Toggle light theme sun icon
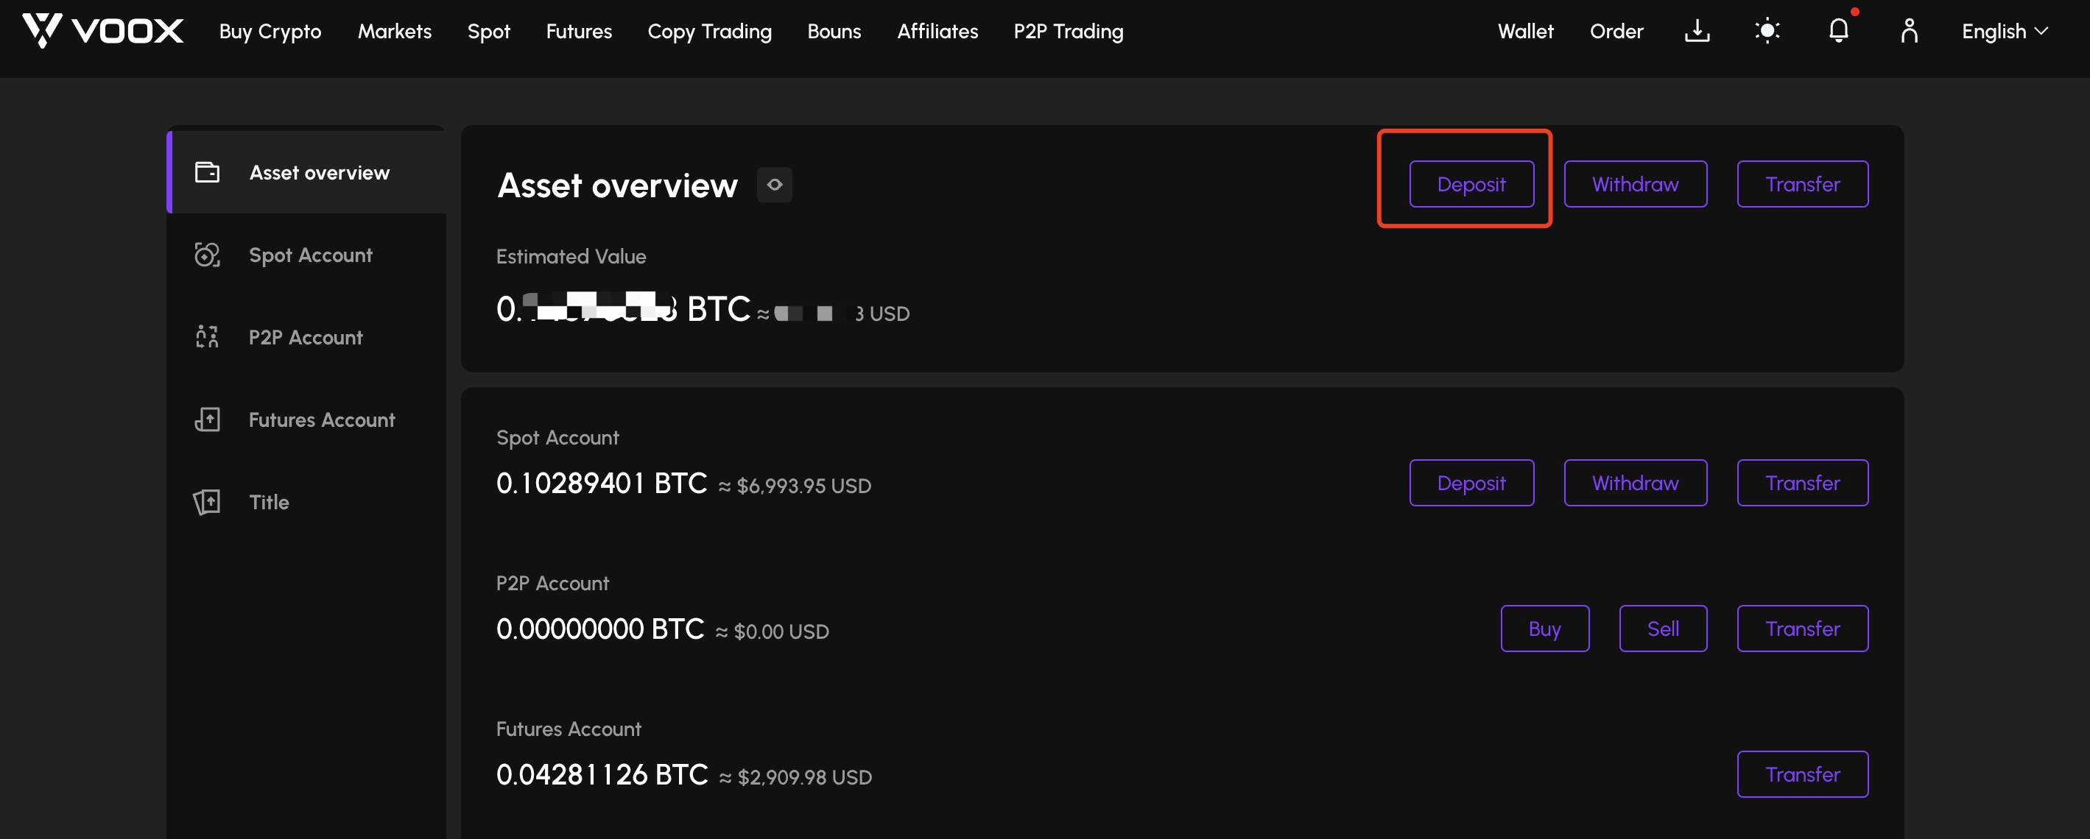Image resolution: width=2090 pixels, height=839 pixels. [x=1767, y=31]
